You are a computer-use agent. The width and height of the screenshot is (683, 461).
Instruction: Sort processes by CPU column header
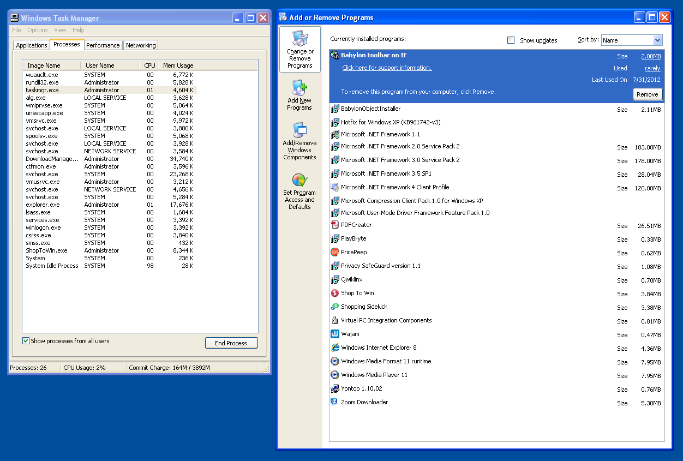click(149, 65)
